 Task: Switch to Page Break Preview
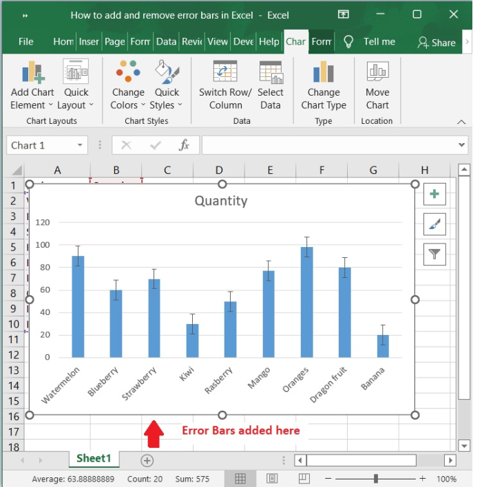click(x=304, y=479)
